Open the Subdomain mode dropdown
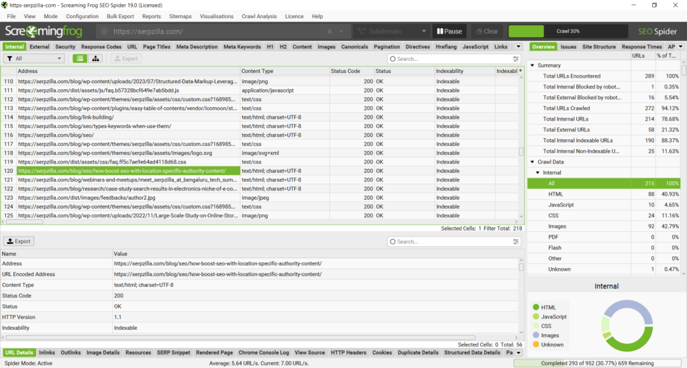This screenshot has width=687, height=368. point(391,32)
